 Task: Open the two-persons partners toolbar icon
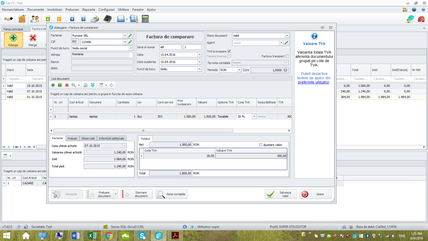(35, 19)
